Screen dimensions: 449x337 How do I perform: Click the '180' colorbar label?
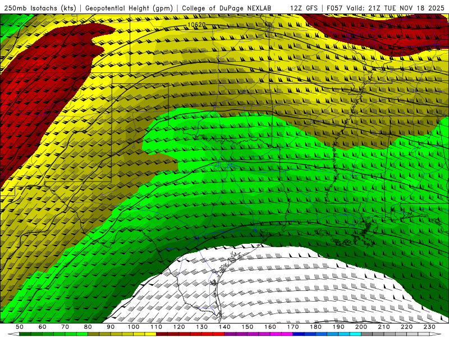click(315, 327)
